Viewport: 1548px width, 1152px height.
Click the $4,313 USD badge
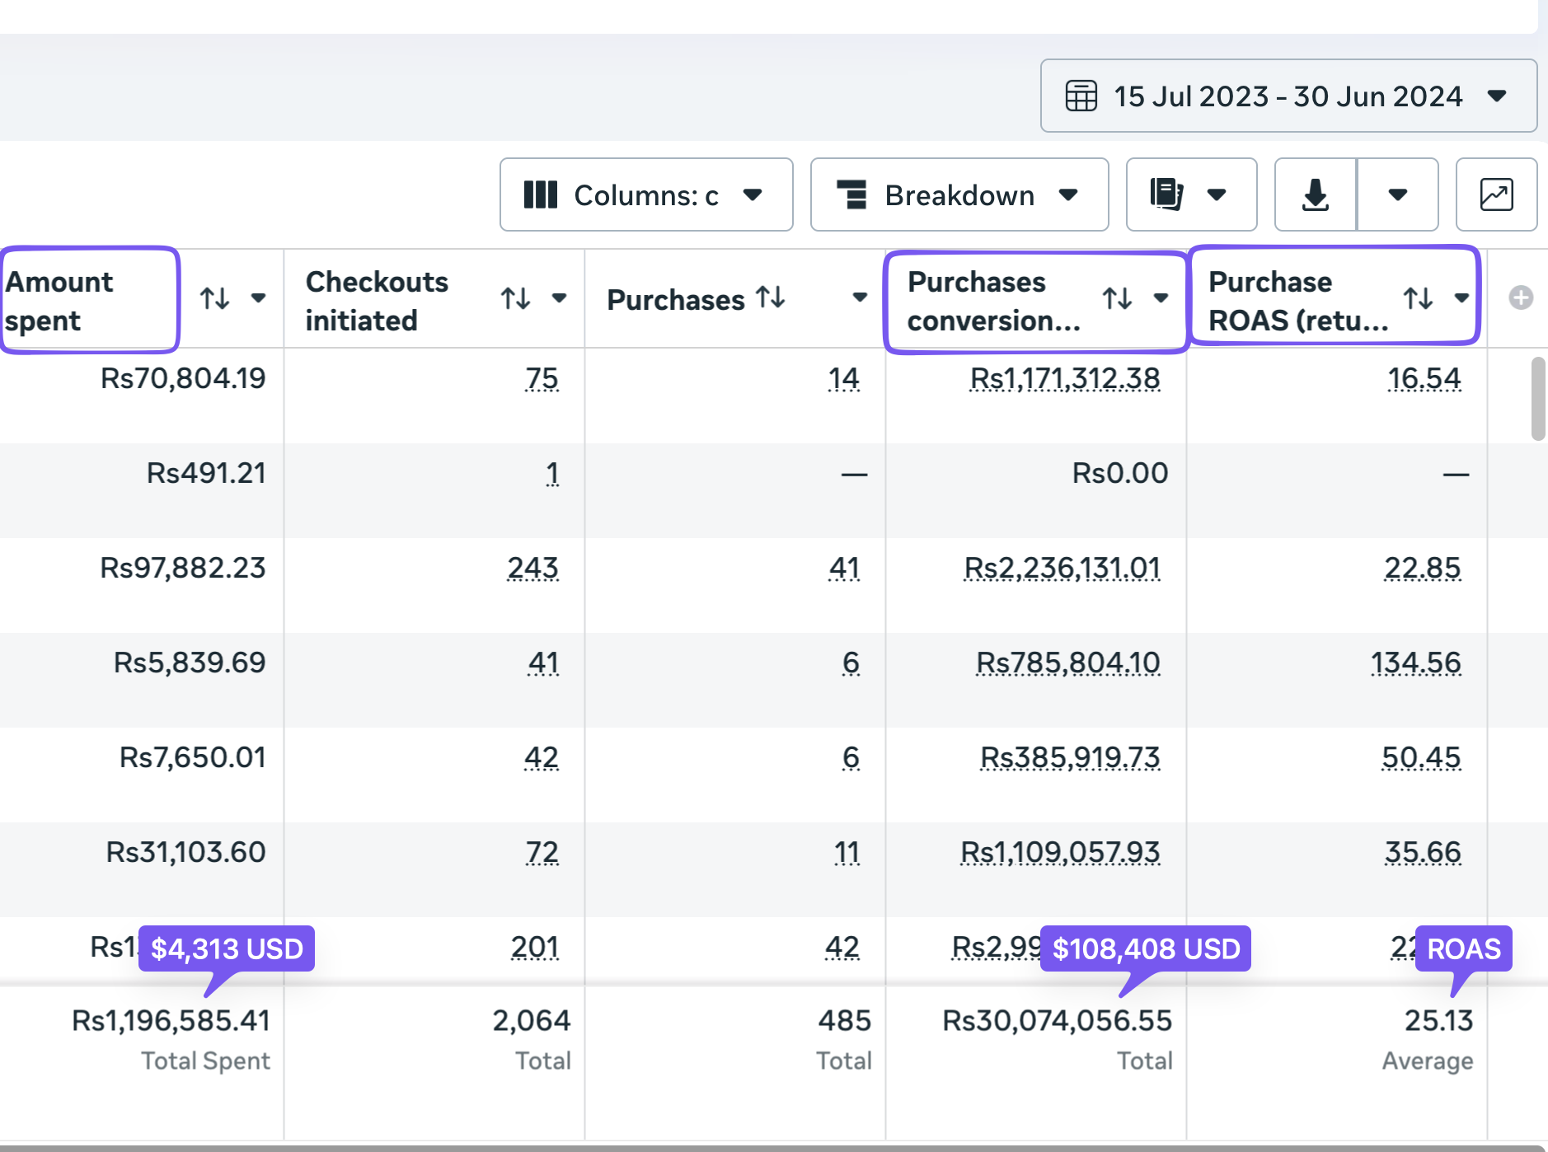pyautogui.click(x=227, y=948)
